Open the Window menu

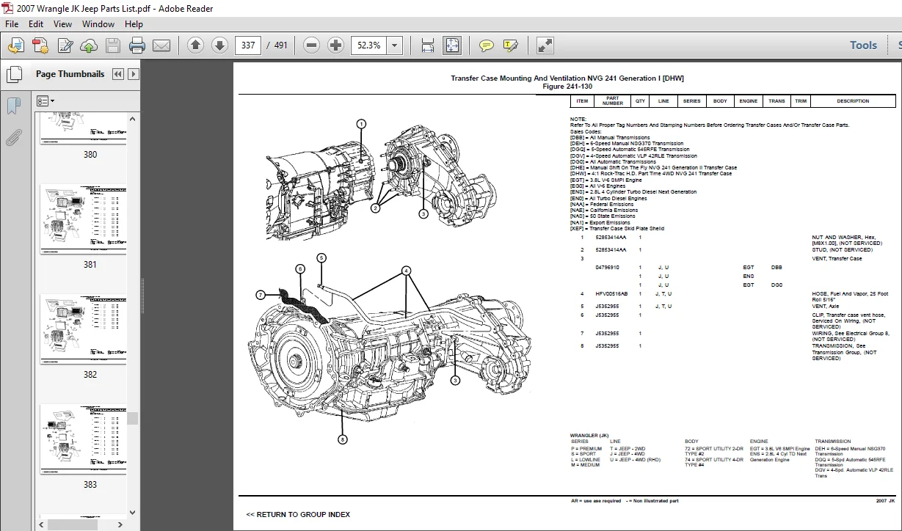click(x=98, y=23)
